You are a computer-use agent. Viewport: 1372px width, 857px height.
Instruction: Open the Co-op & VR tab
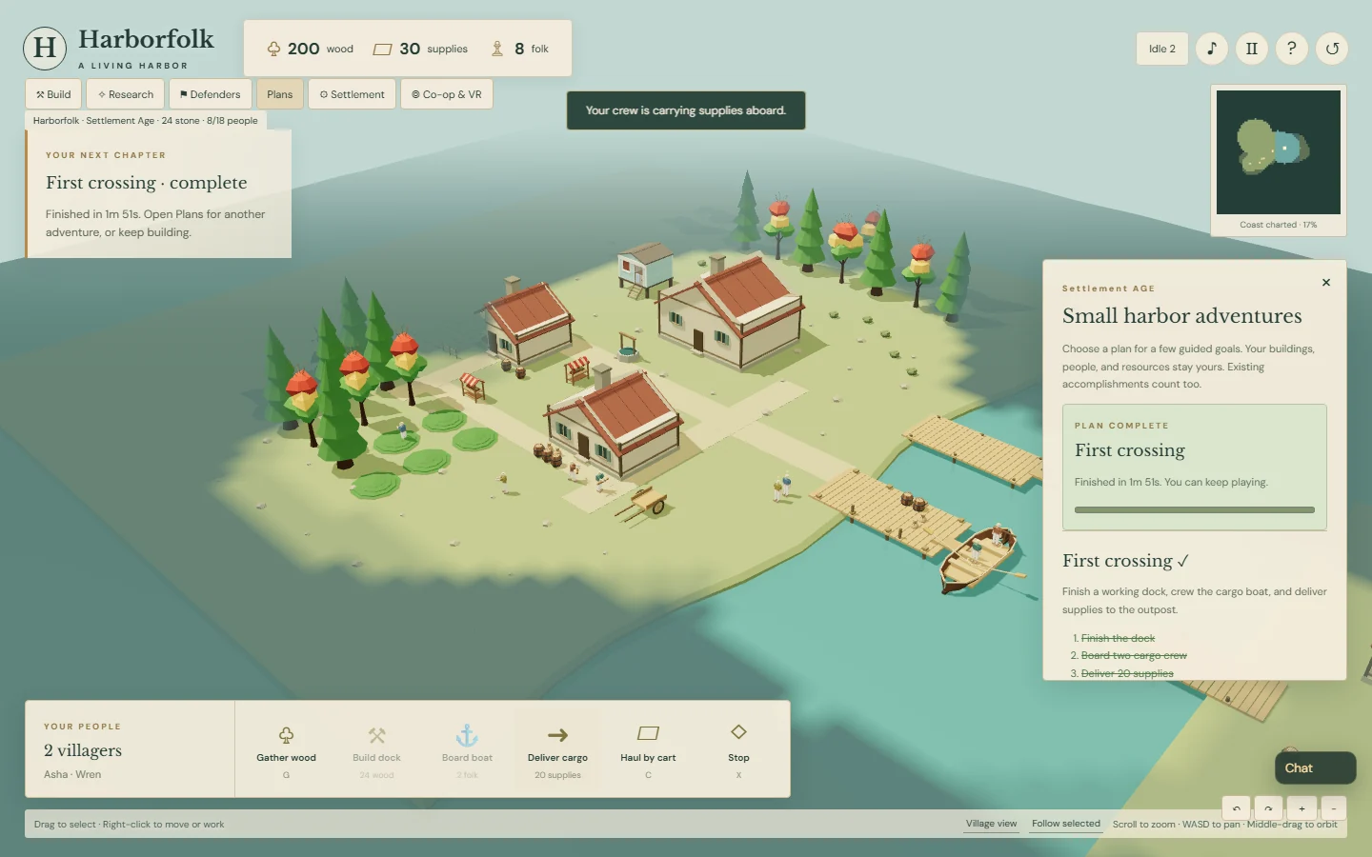click(x=447, y=94)
